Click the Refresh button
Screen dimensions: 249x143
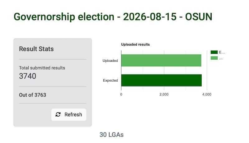click(69, 114)
